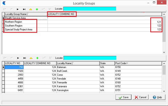Select Karawara locality name

[78, 86]
